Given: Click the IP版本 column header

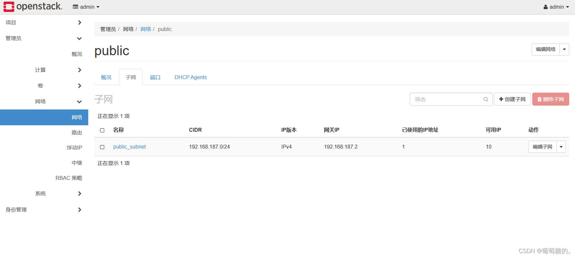Looking at the screenshot, I should [x=289, y=130].
